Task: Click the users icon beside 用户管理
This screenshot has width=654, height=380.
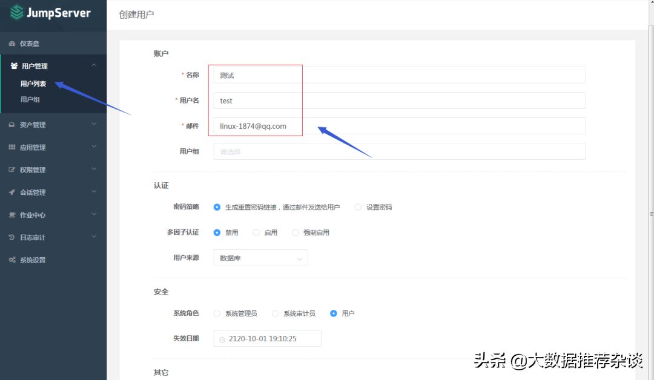Action: [14, 66]
